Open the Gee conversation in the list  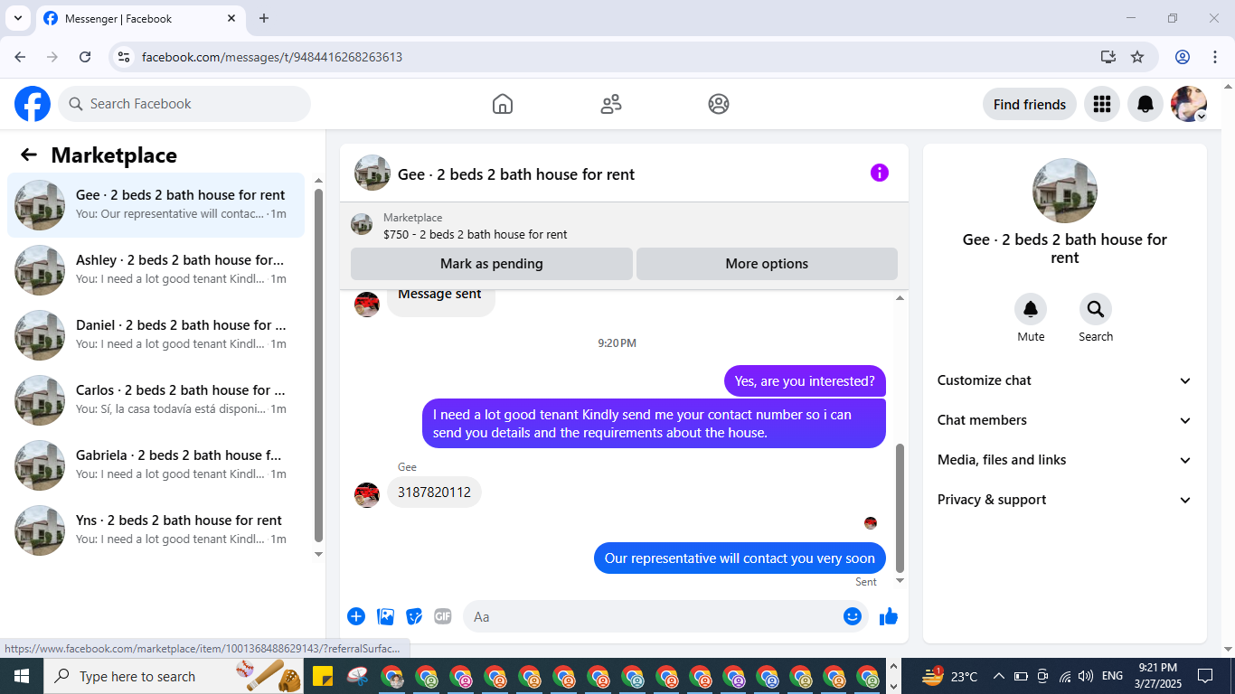(x=156, y=205)
